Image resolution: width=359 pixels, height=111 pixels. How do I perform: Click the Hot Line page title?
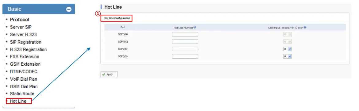click(113, 7)
